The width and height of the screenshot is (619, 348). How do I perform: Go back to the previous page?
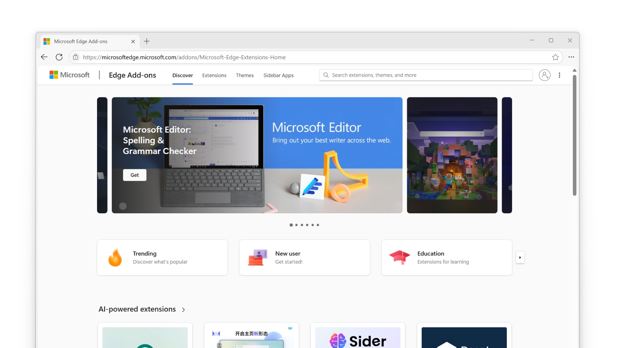[x=44, y=57]
